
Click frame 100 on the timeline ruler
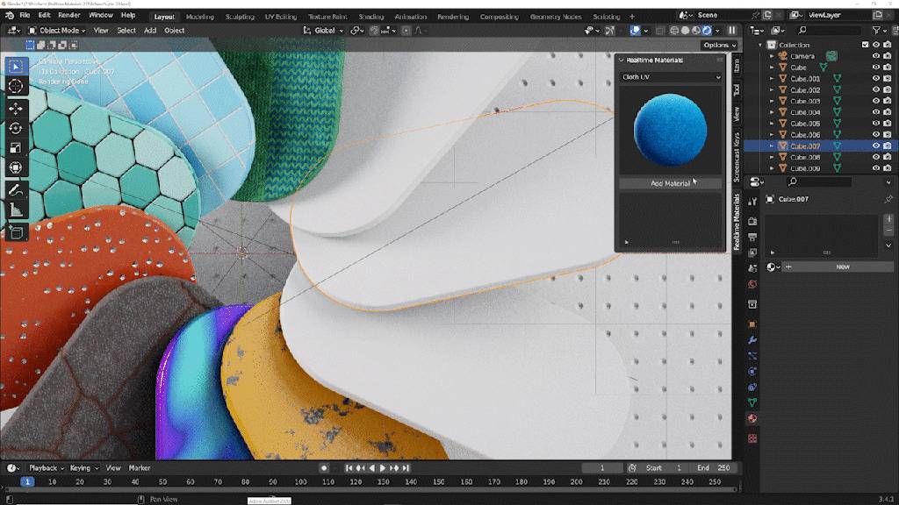pyautogui.click(x=300, y=482)
